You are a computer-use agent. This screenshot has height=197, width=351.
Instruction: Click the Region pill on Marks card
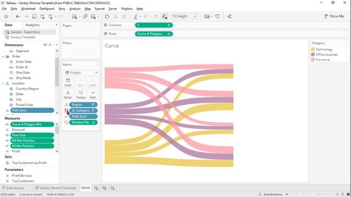(83, 105)
